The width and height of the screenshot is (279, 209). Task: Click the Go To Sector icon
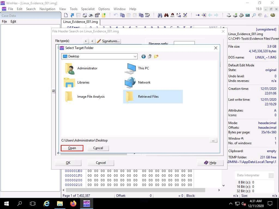coord(204,15)
